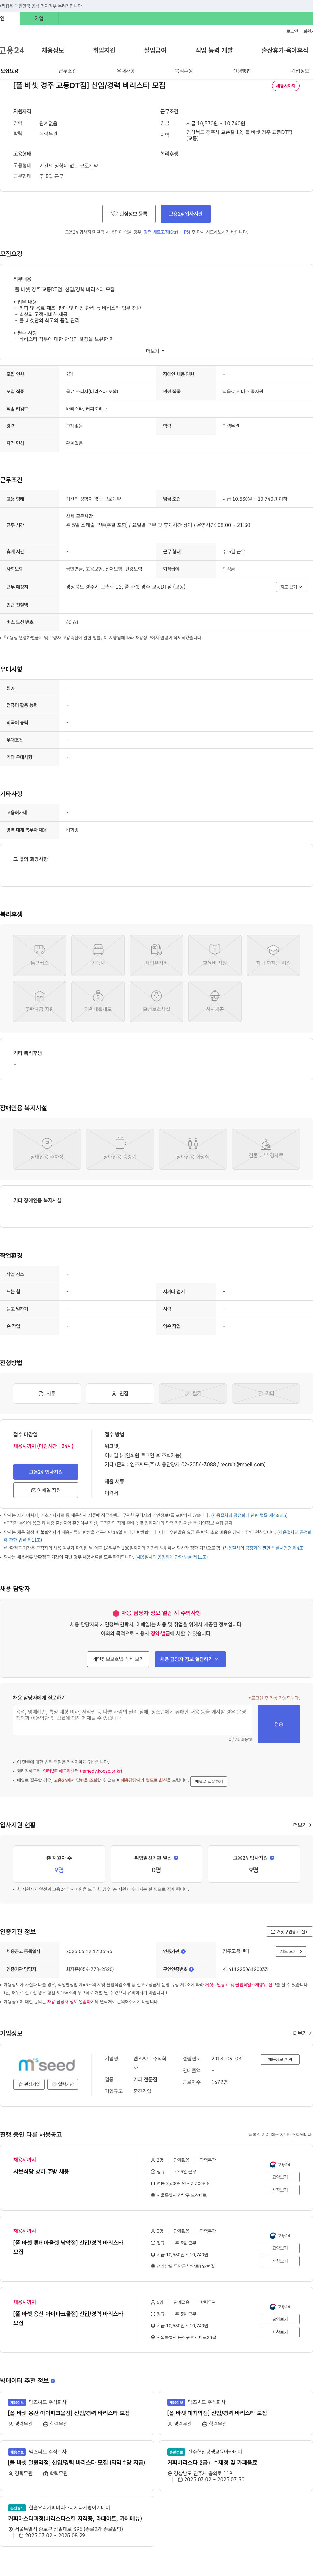Open 롯데아울렛 남악점 바리스타 posting
313x2576 pixels.
point(68,2247)
